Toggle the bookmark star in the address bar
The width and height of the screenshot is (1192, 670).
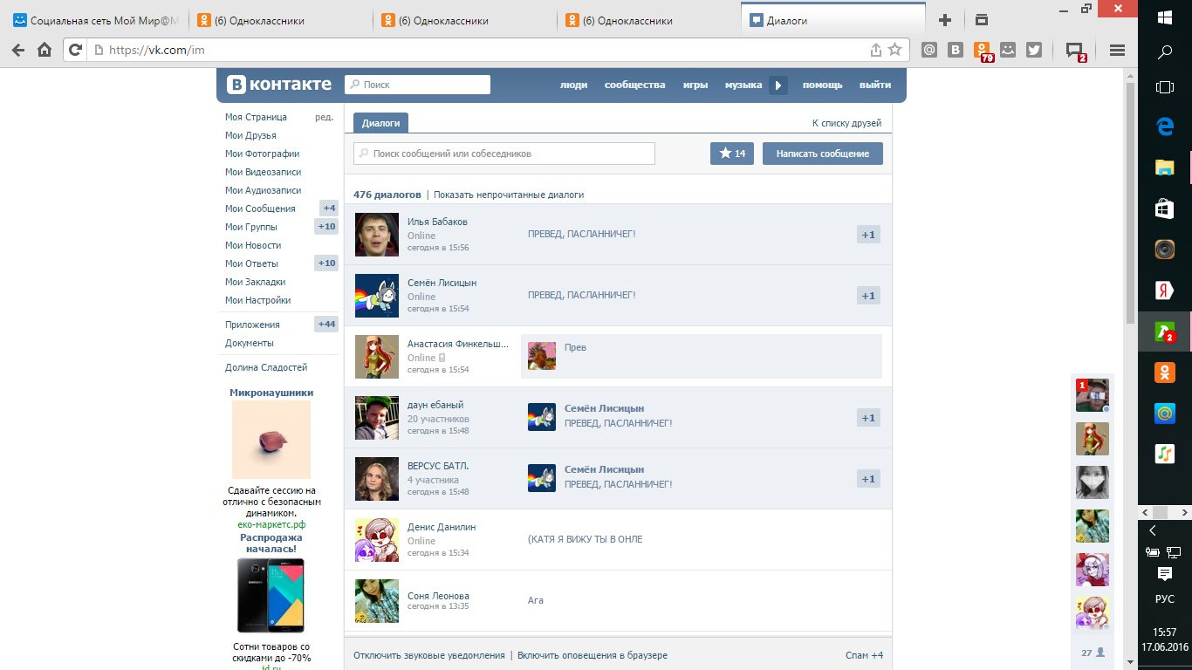[x=894, y=50]
